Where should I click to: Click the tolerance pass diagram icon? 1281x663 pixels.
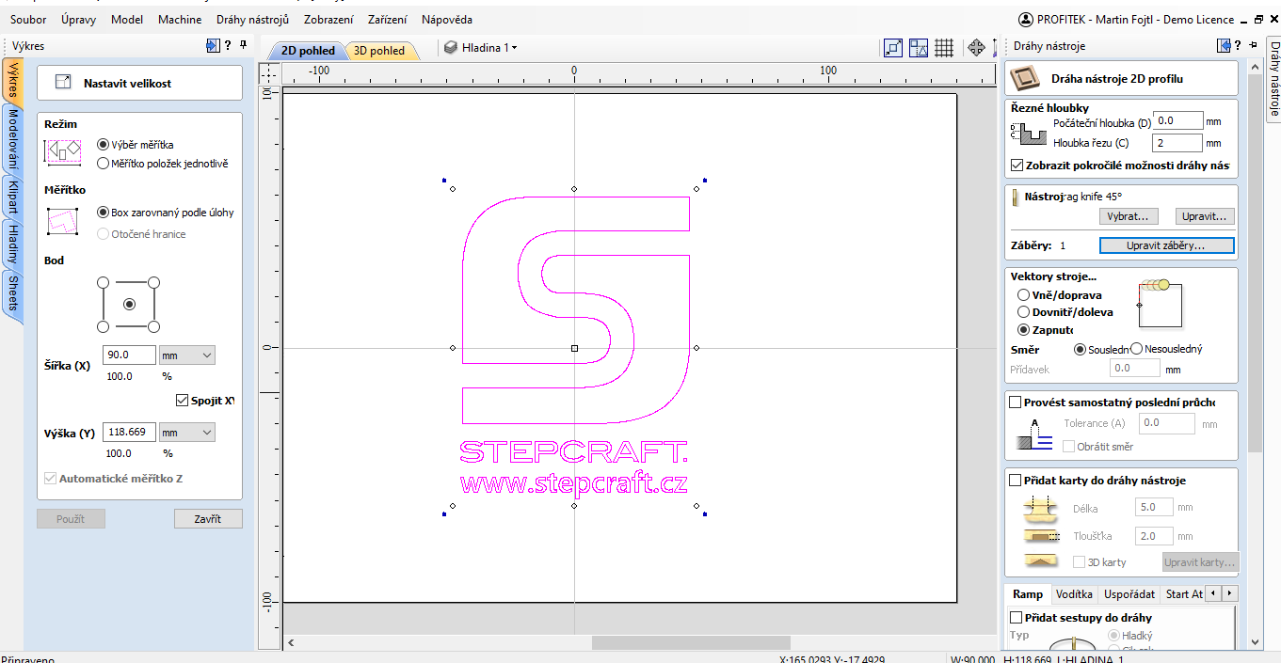[x=1033, y=434]
